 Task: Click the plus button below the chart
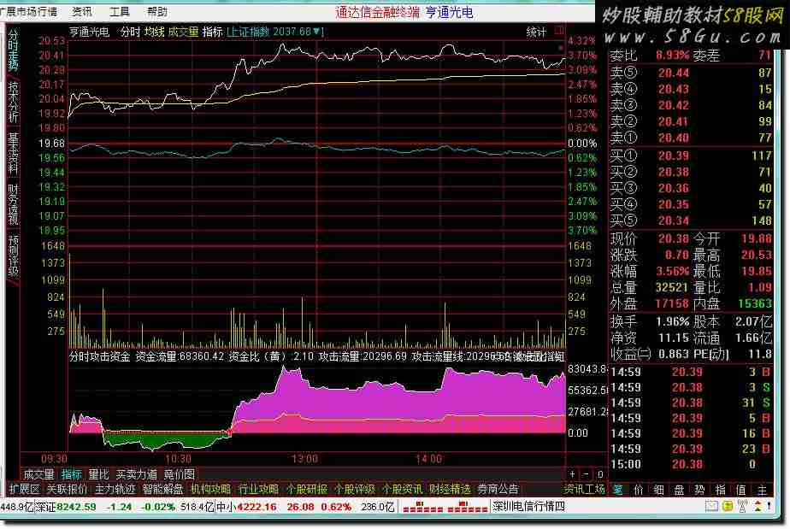573,474
